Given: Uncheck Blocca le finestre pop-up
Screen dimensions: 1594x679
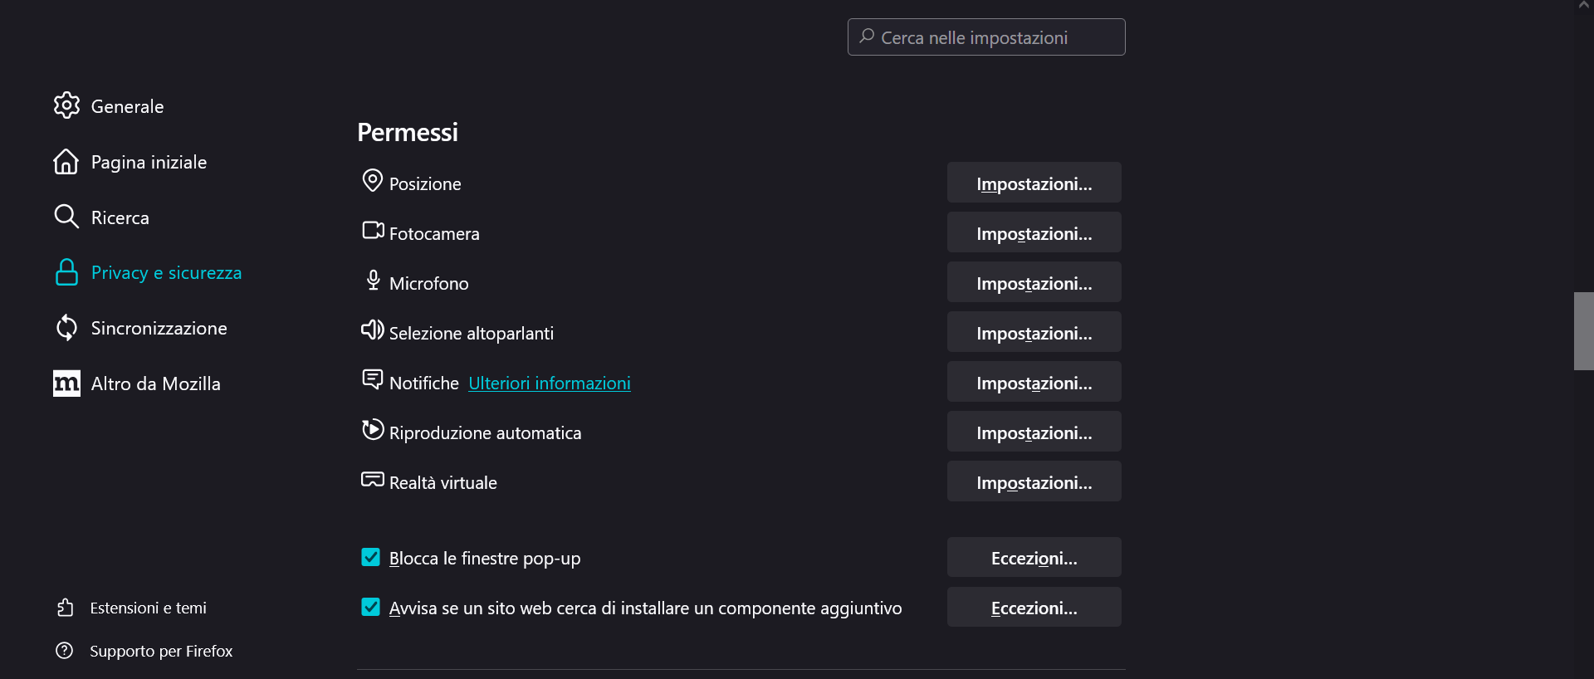Looking at the screenshot, I should [370, 557].
